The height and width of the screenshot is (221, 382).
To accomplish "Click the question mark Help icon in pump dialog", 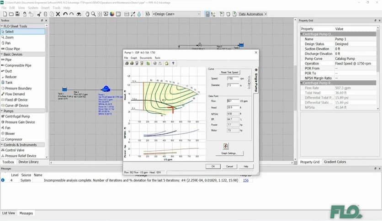I will [x=173, y=63].
